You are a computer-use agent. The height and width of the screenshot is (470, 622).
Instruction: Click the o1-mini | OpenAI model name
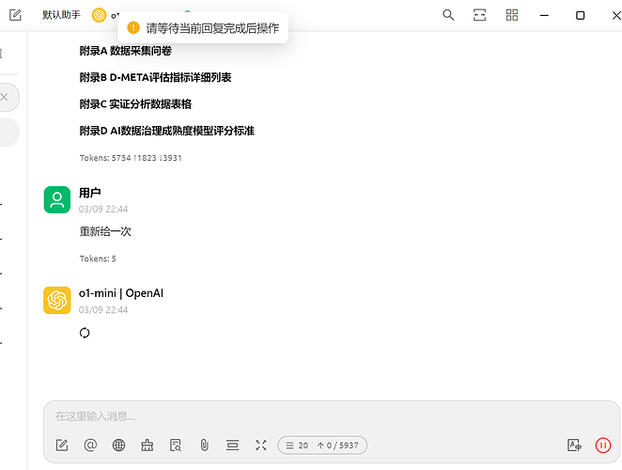tap(121, 293)
